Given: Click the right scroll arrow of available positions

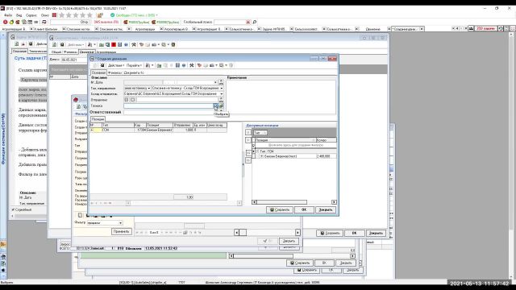Looking at the screenshot, I should (334, 202).
